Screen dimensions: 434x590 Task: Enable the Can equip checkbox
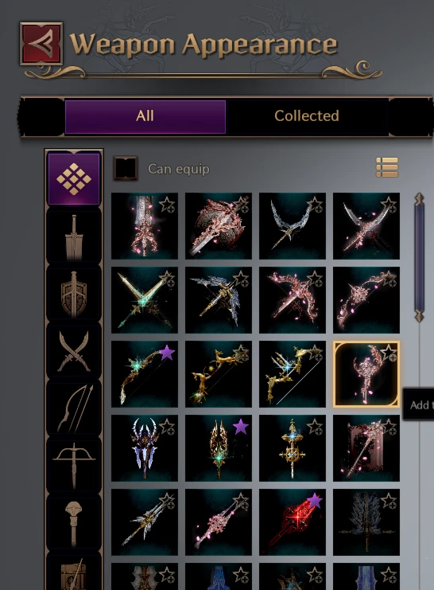pyautogui.click(x=126, y=168)
